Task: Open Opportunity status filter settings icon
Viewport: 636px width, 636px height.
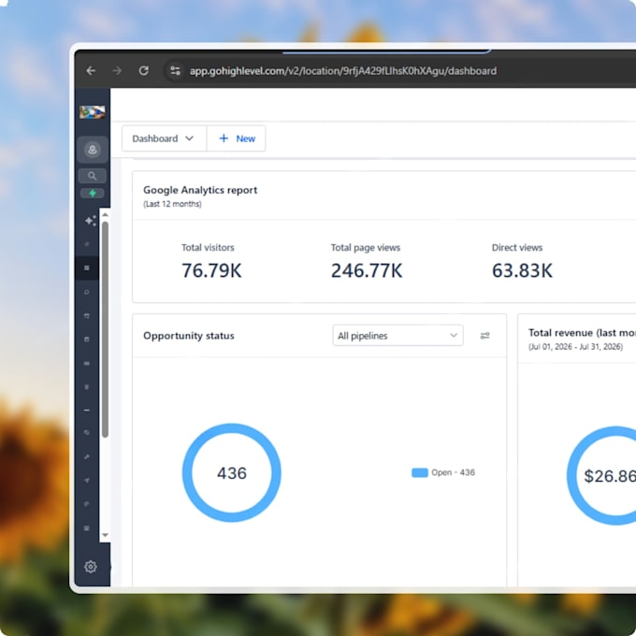Action: 484,336
